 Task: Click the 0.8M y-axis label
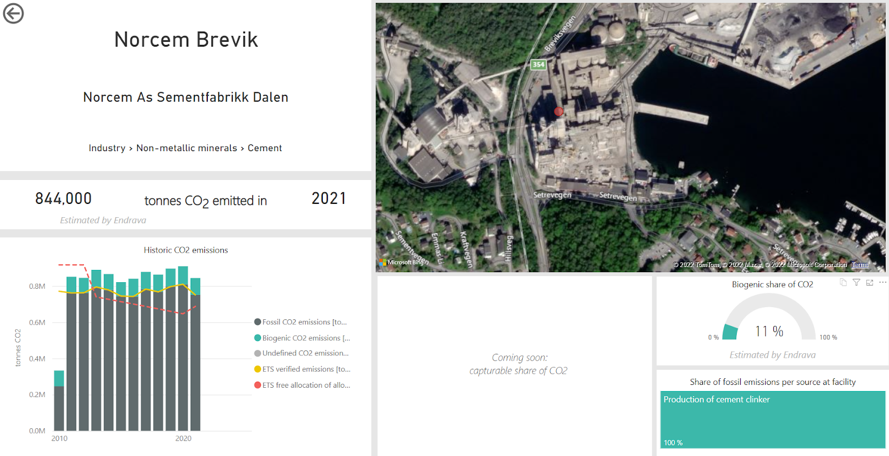click(37, 287)
